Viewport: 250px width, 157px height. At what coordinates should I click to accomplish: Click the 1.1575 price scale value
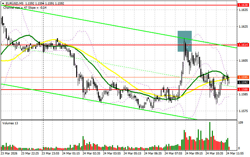click(x=243, y=111)
